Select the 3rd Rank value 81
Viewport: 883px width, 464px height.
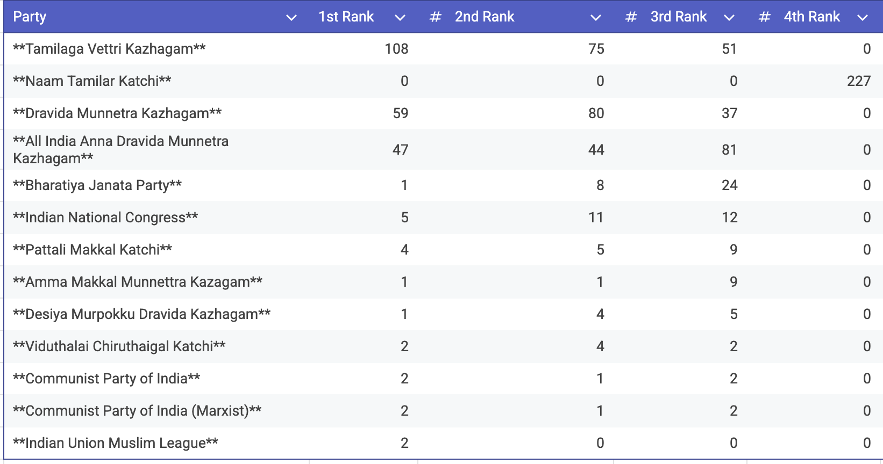click(x=730, y=150)
